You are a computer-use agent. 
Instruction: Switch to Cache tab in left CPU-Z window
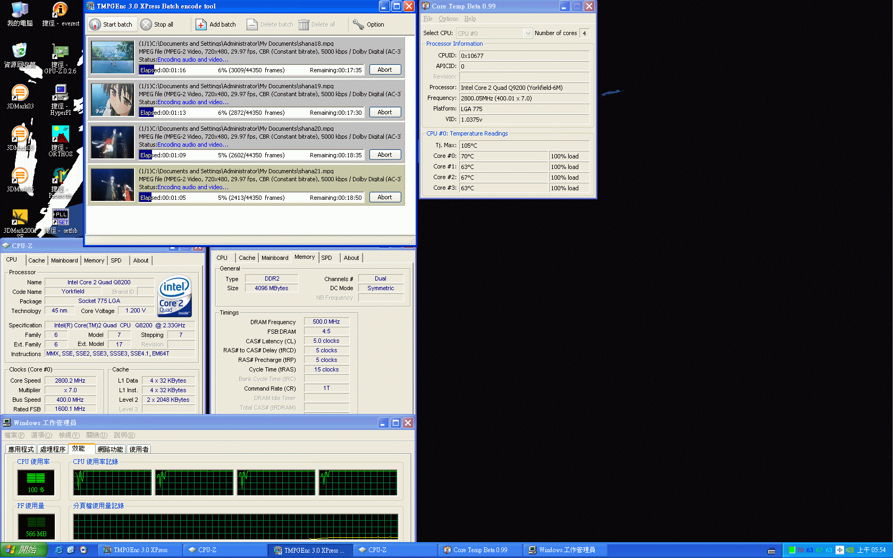[x=37, y=260]
